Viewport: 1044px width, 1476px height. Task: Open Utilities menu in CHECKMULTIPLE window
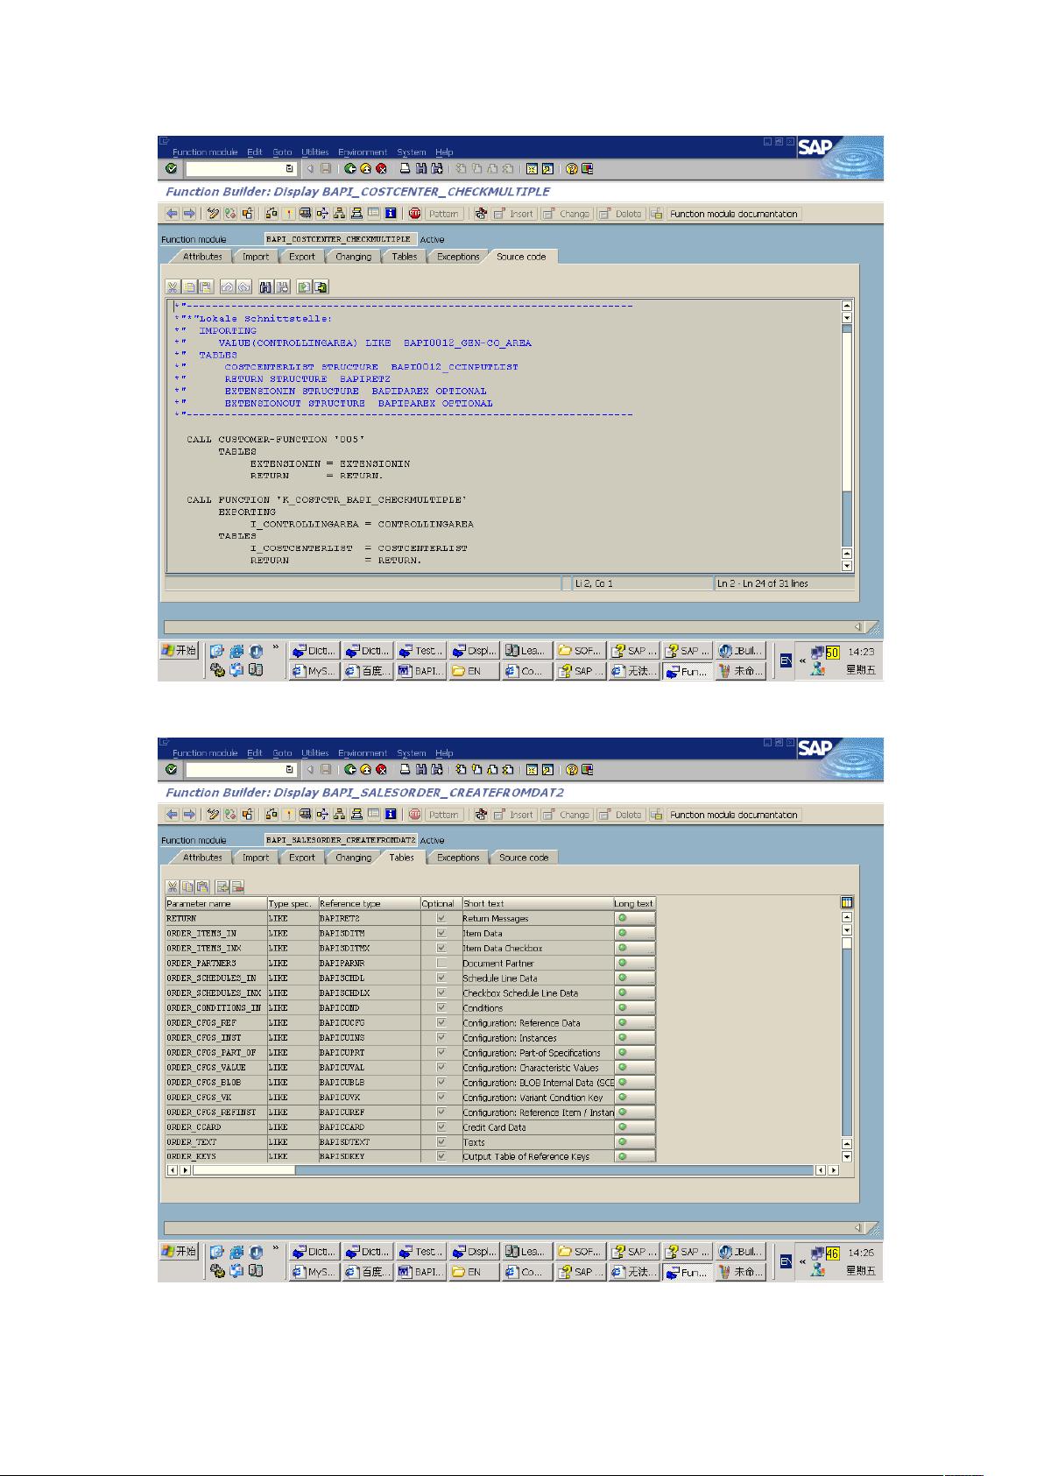(x=315, y=152)
